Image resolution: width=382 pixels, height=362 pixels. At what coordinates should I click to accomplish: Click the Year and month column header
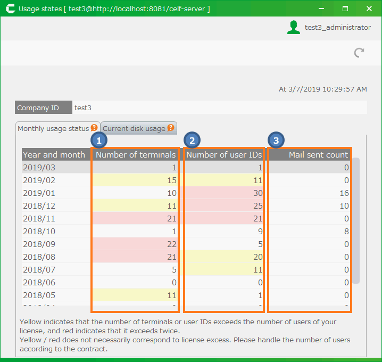[x=54, y=155]
